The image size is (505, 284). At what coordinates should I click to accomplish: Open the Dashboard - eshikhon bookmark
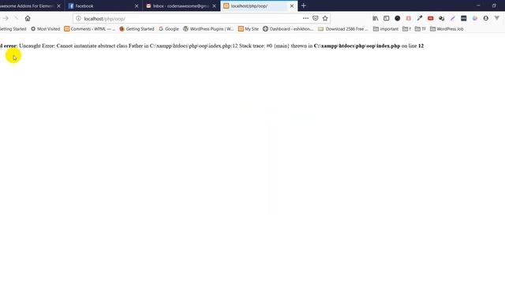(x=288, y=28)
